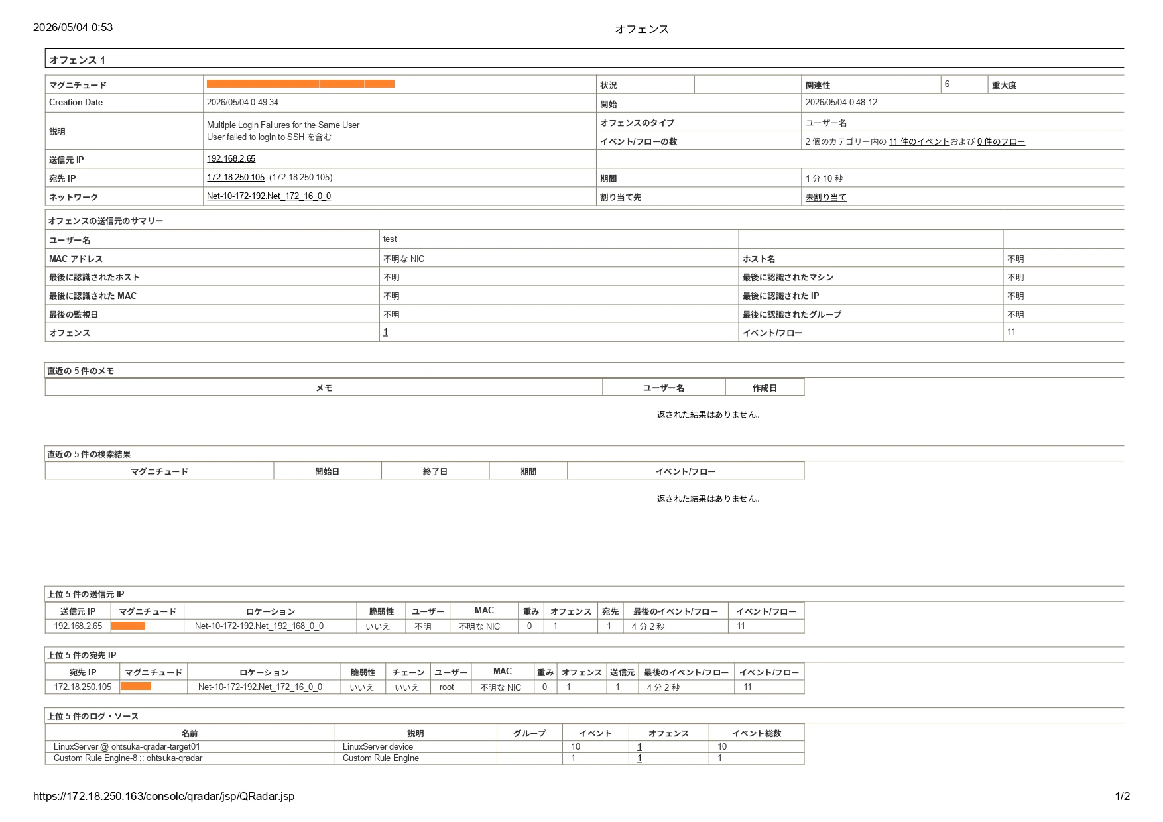Click the オフェンスの送信元のサマリー heading
Screen dimensions: 1163x822
click(x=105, y=221)
